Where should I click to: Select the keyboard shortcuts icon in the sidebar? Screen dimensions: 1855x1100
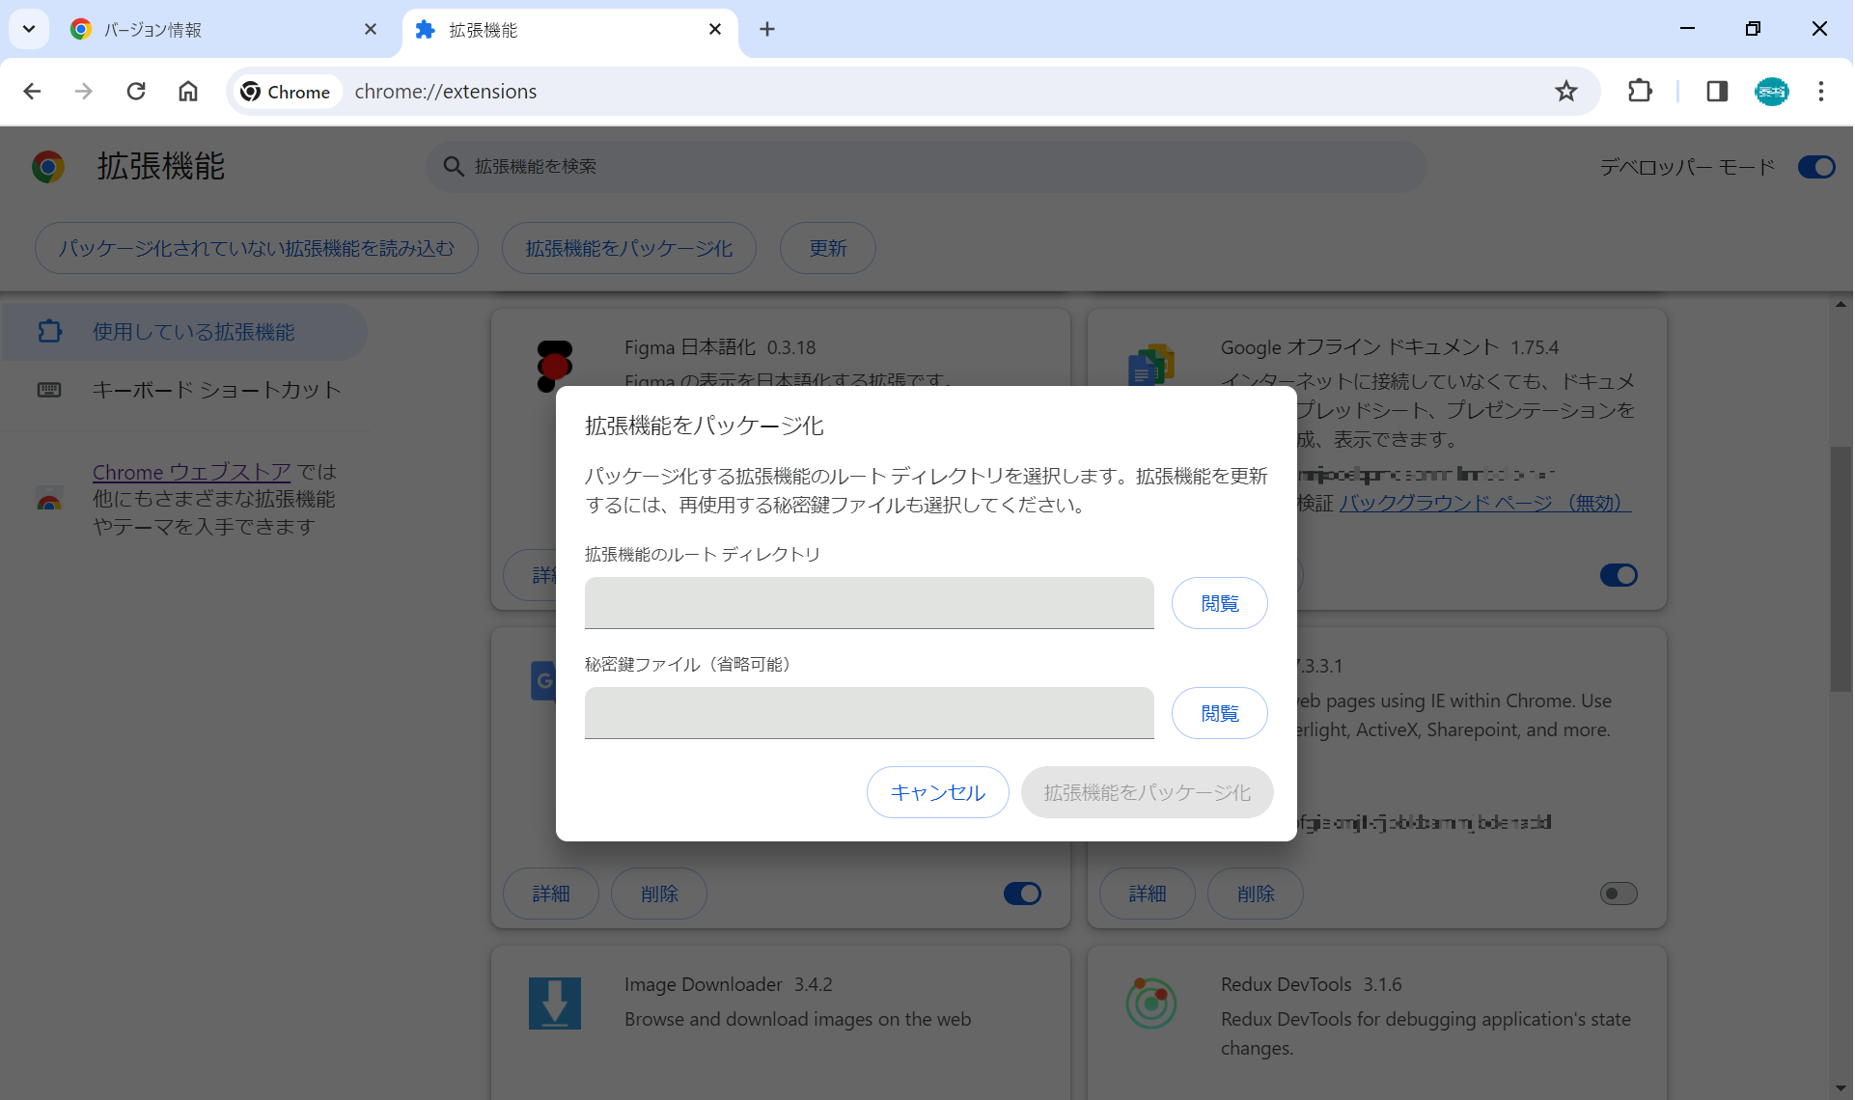pyautogui.click(x=49, y=390)
